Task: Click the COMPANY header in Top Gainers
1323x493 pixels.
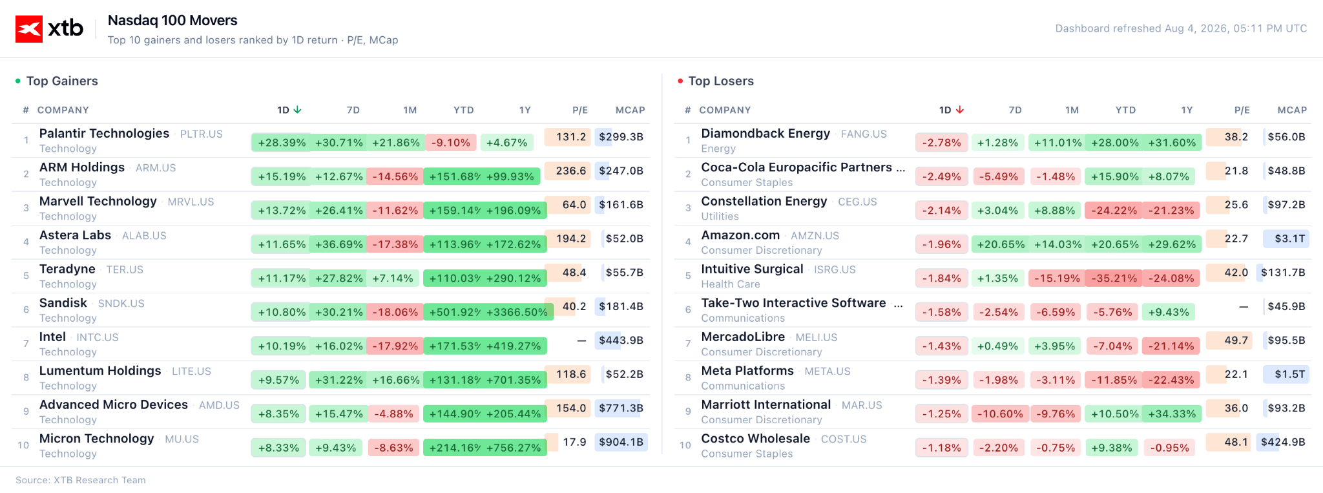Action: pos(63,110)
